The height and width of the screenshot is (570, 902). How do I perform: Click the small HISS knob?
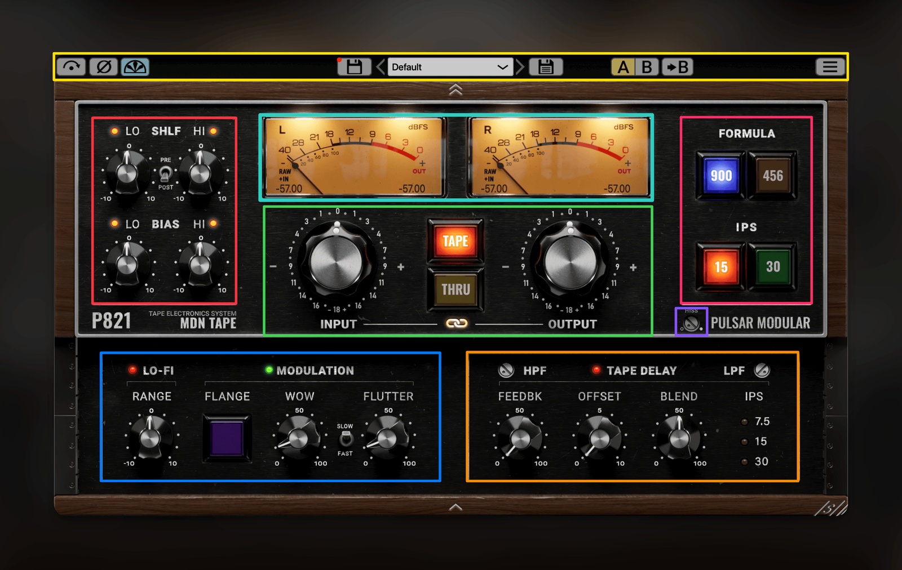[x=691, y=324]
